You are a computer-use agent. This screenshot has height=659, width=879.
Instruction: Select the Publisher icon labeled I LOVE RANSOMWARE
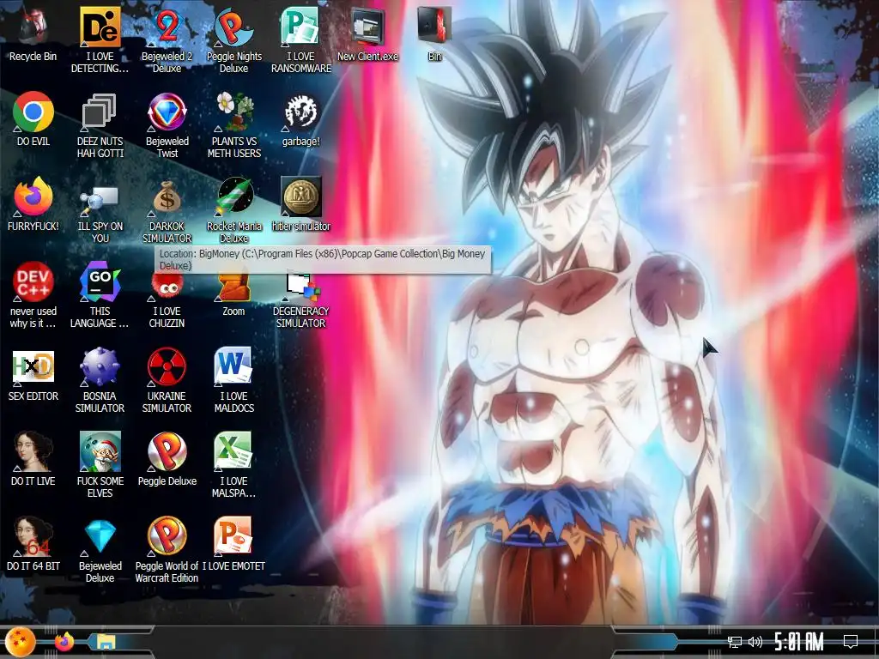[301, 39]
